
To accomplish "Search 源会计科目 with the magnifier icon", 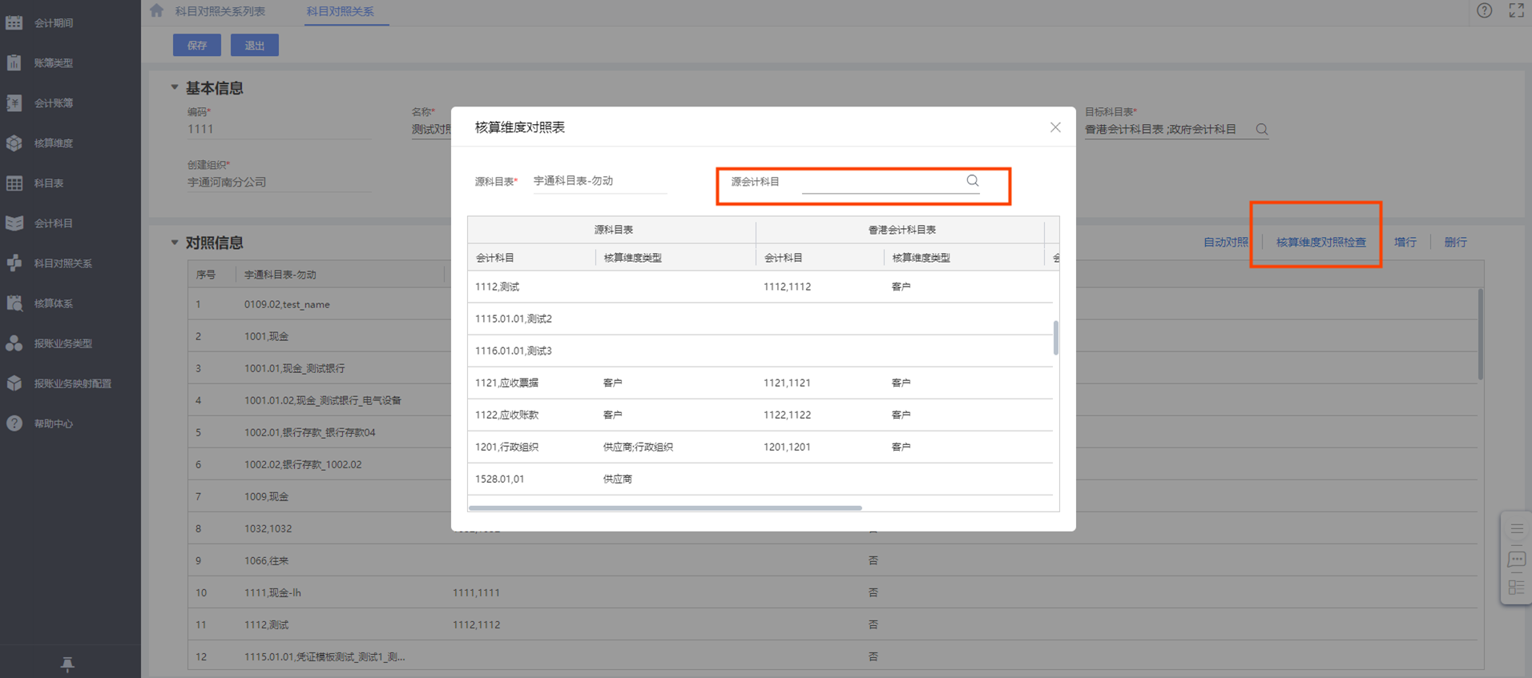I will (973, 181).
